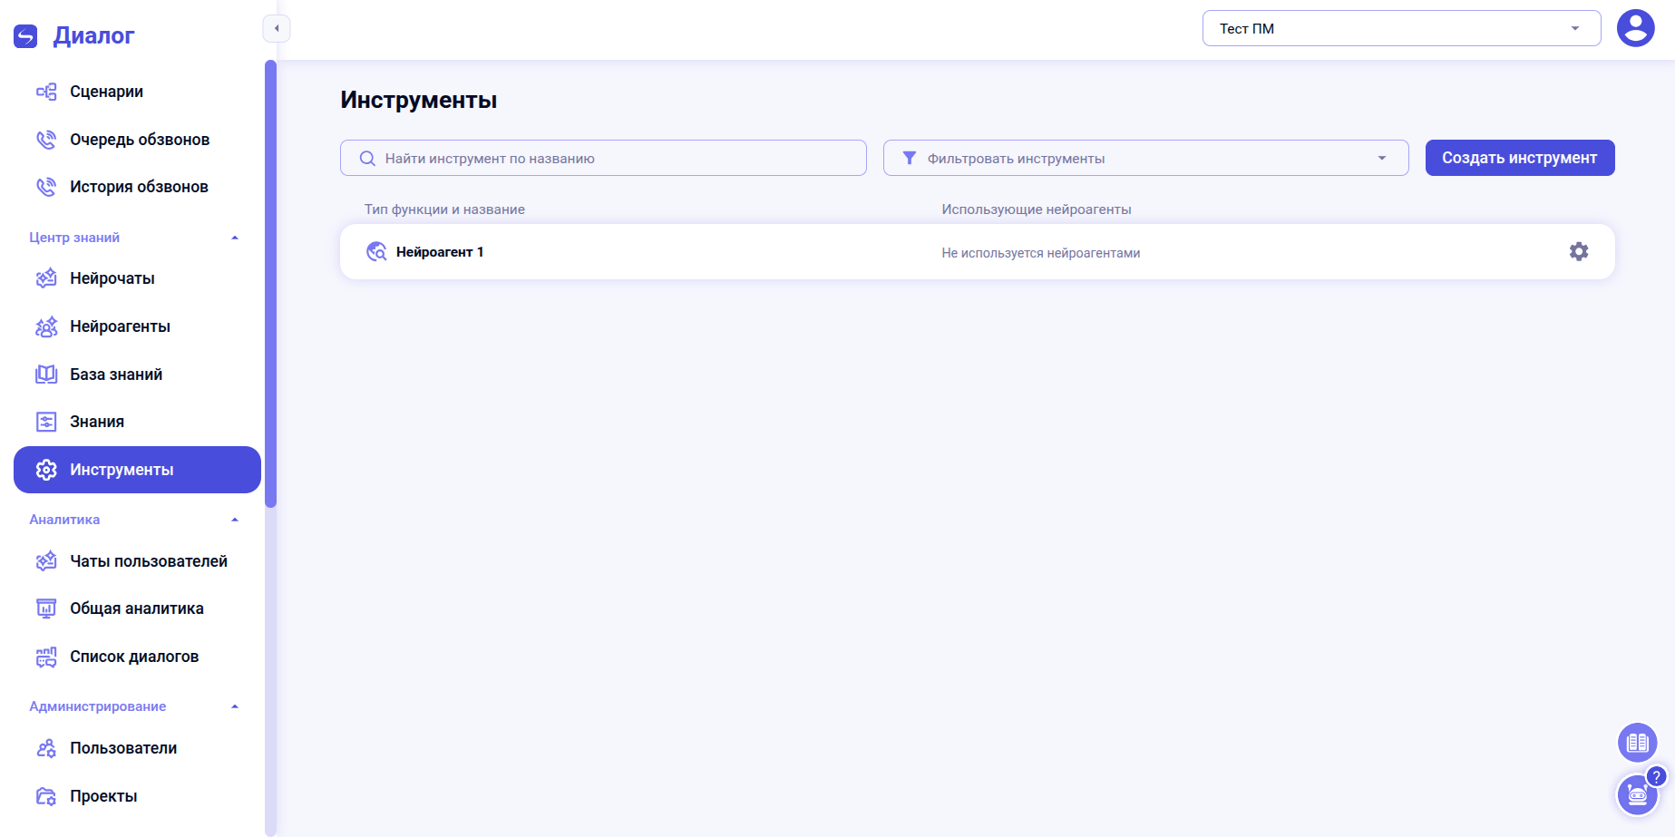Click the Диалог brand name link
1675x837 pixels.
[93, 35]
